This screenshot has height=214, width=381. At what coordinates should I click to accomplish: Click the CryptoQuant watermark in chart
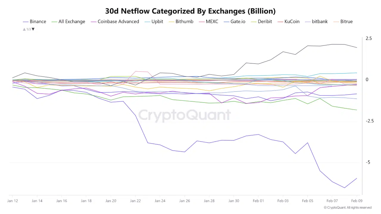185,115
